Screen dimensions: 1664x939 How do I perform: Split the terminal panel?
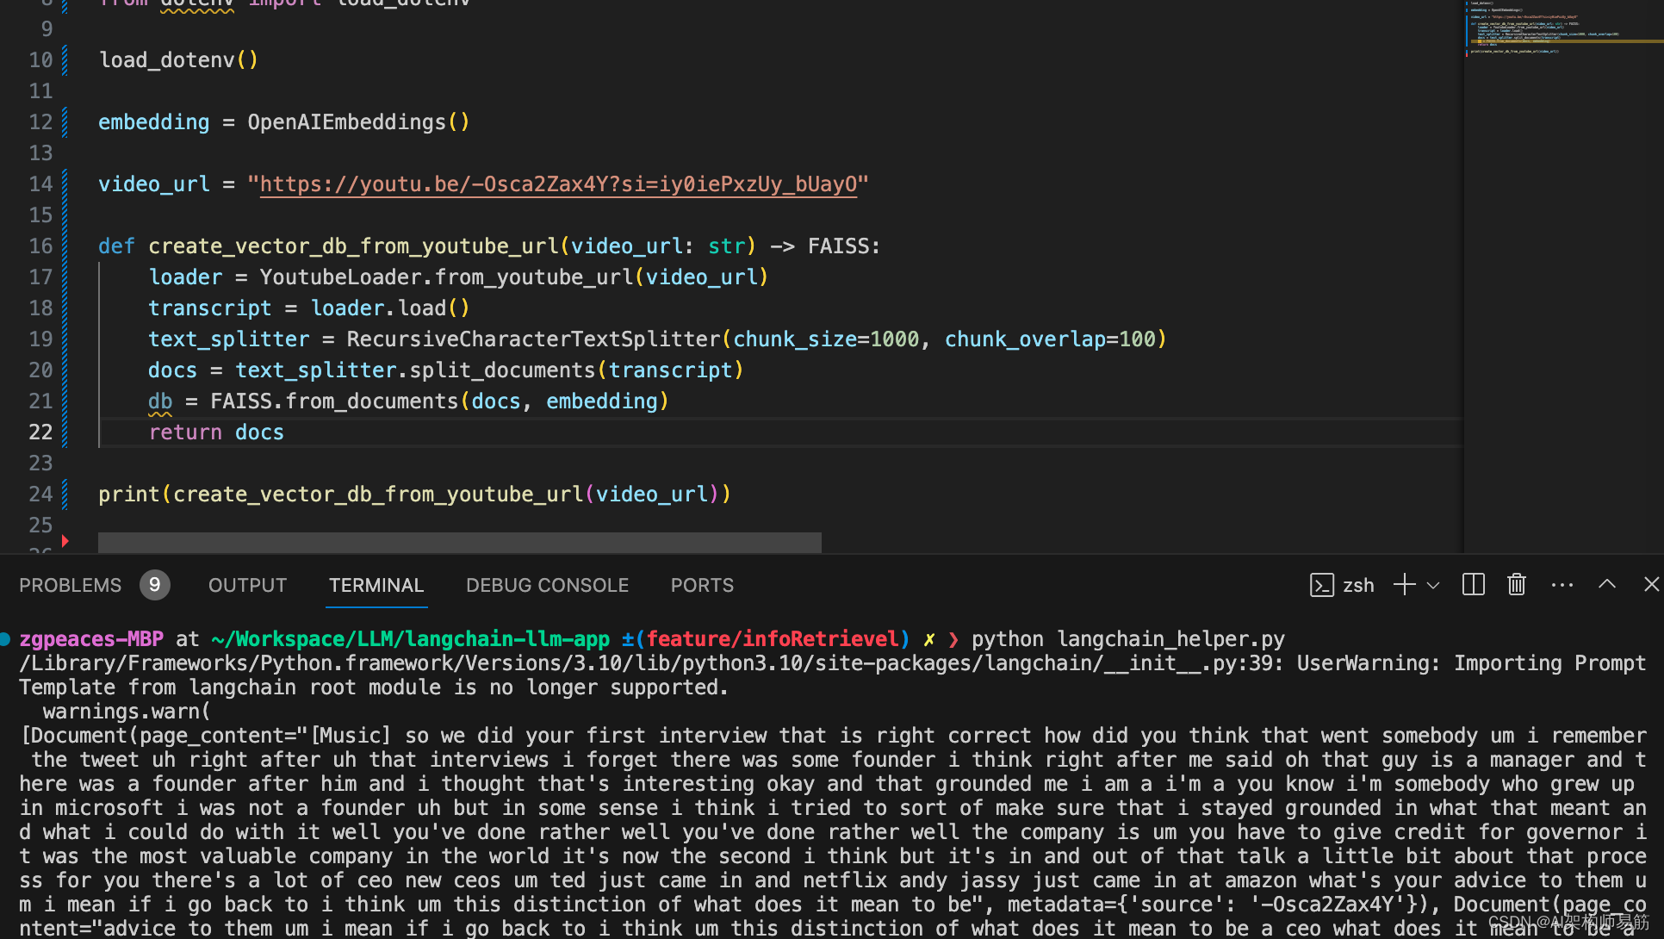coord(1473,585)
